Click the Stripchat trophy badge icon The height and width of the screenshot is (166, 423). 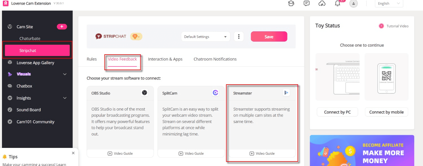[x=136, y=36]
